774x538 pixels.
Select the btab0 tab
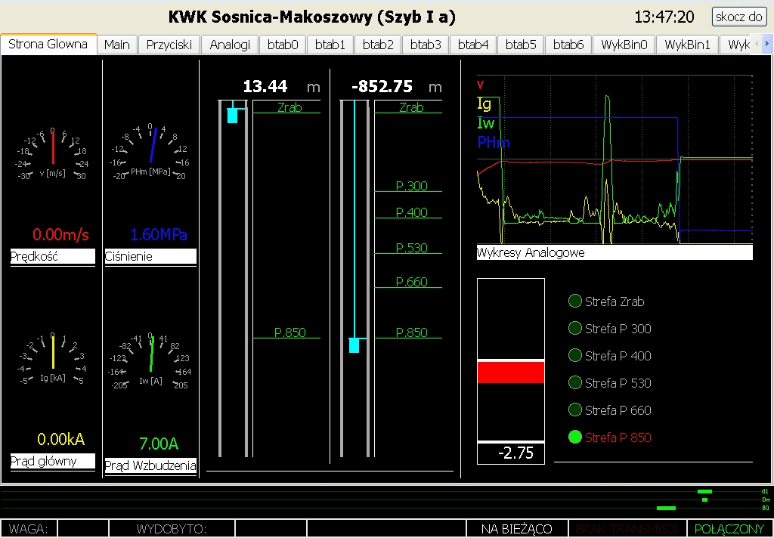point(283,45)
